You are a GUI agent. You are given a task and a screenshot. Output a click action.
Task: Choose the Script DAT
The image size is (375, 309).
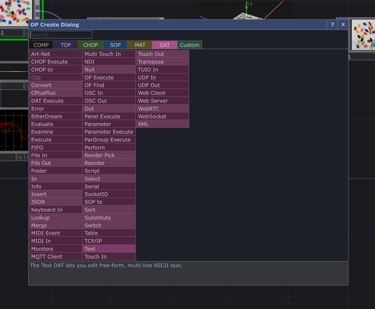coord(109,171)
